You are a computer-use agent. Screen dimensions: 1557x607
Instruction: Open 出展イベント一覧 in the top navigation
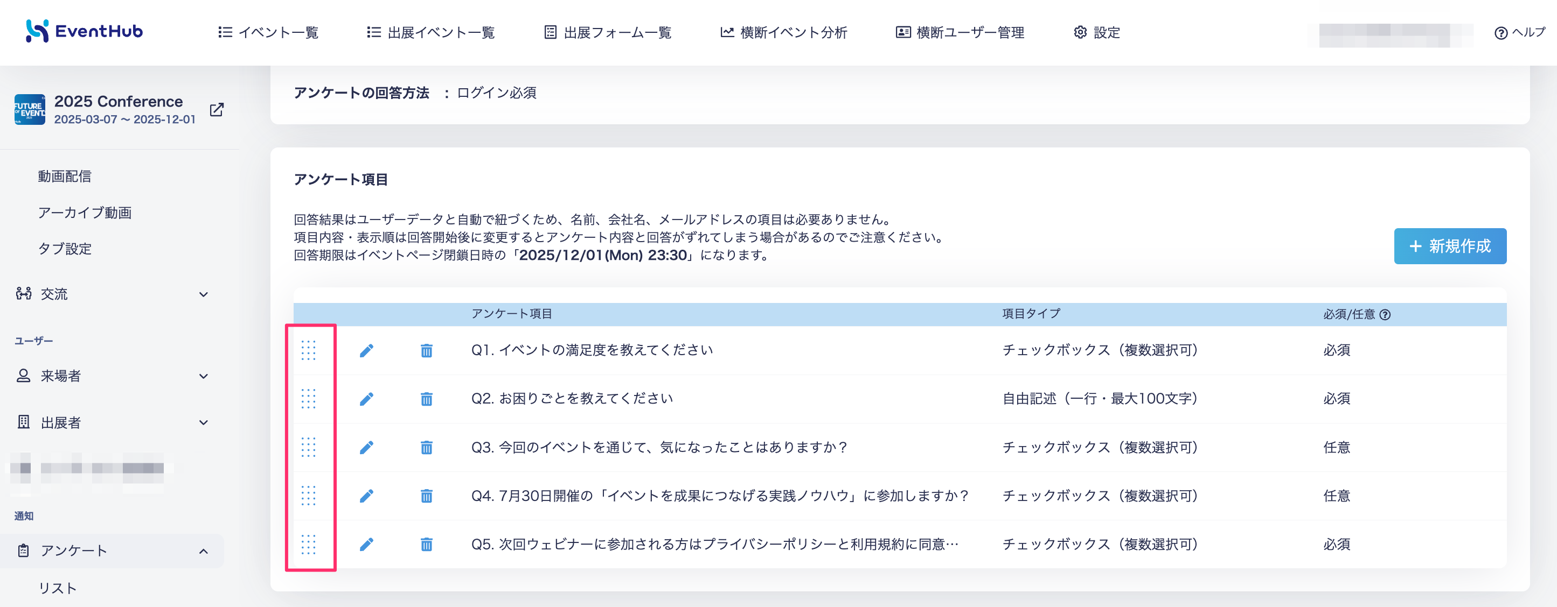pyautogui.click(x=430, y=33)
